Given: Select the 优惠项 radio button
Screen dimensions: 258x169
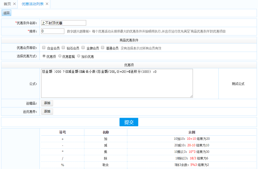Looking at the screenshot, I should [44, 56].
